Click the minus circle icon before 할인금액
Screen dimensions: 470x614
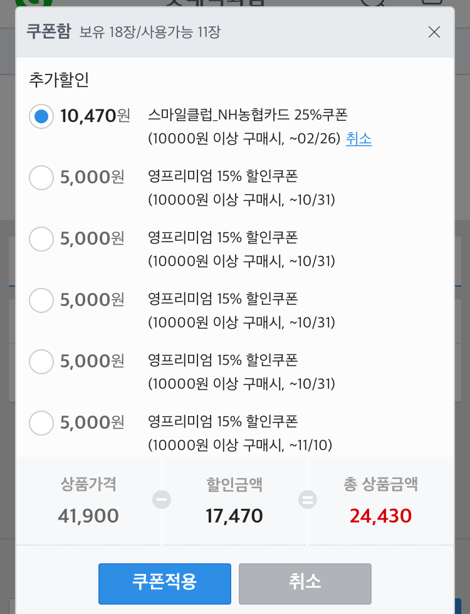(x=162, y=499)
